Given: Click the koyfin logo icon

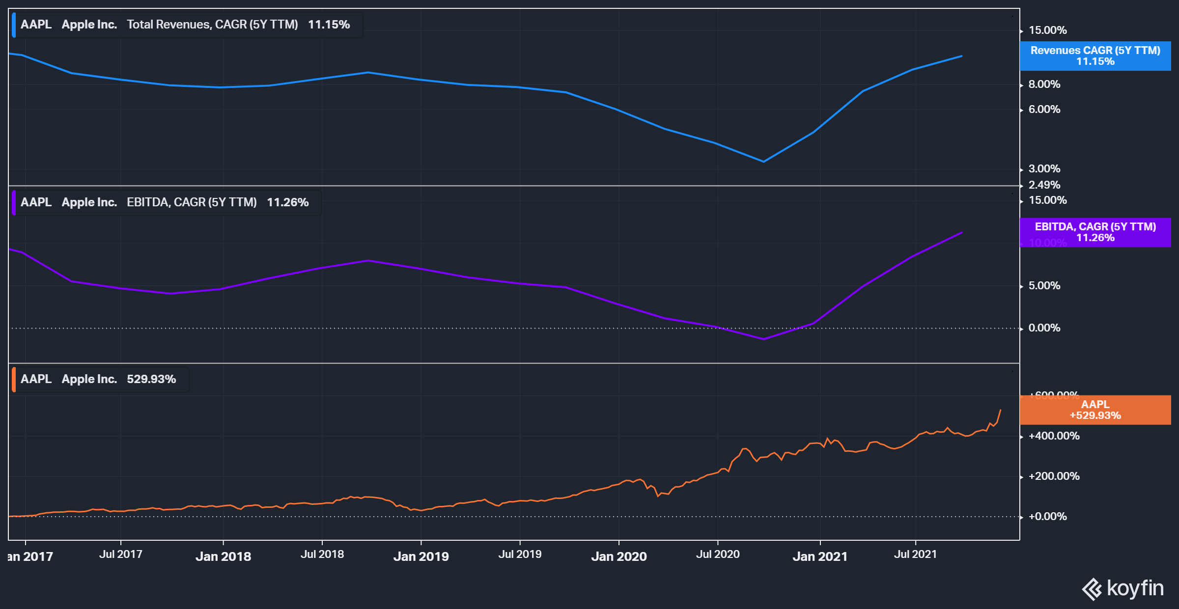Looking at the screenshot, I should tap(1092, 589).
